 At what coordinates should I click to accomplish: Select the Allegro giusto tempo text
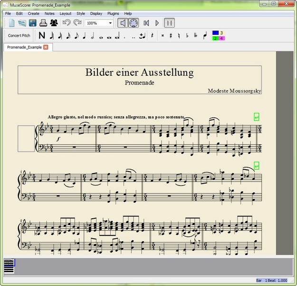[116, 117]
